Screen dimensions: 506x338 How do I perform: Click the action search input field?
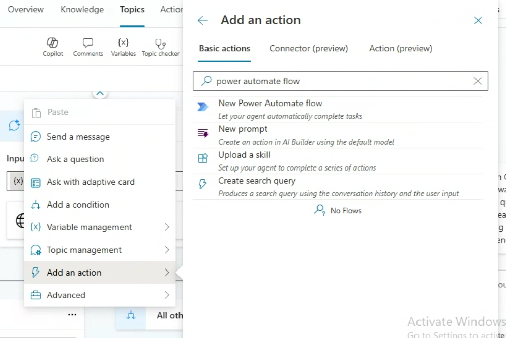[336, 81]
